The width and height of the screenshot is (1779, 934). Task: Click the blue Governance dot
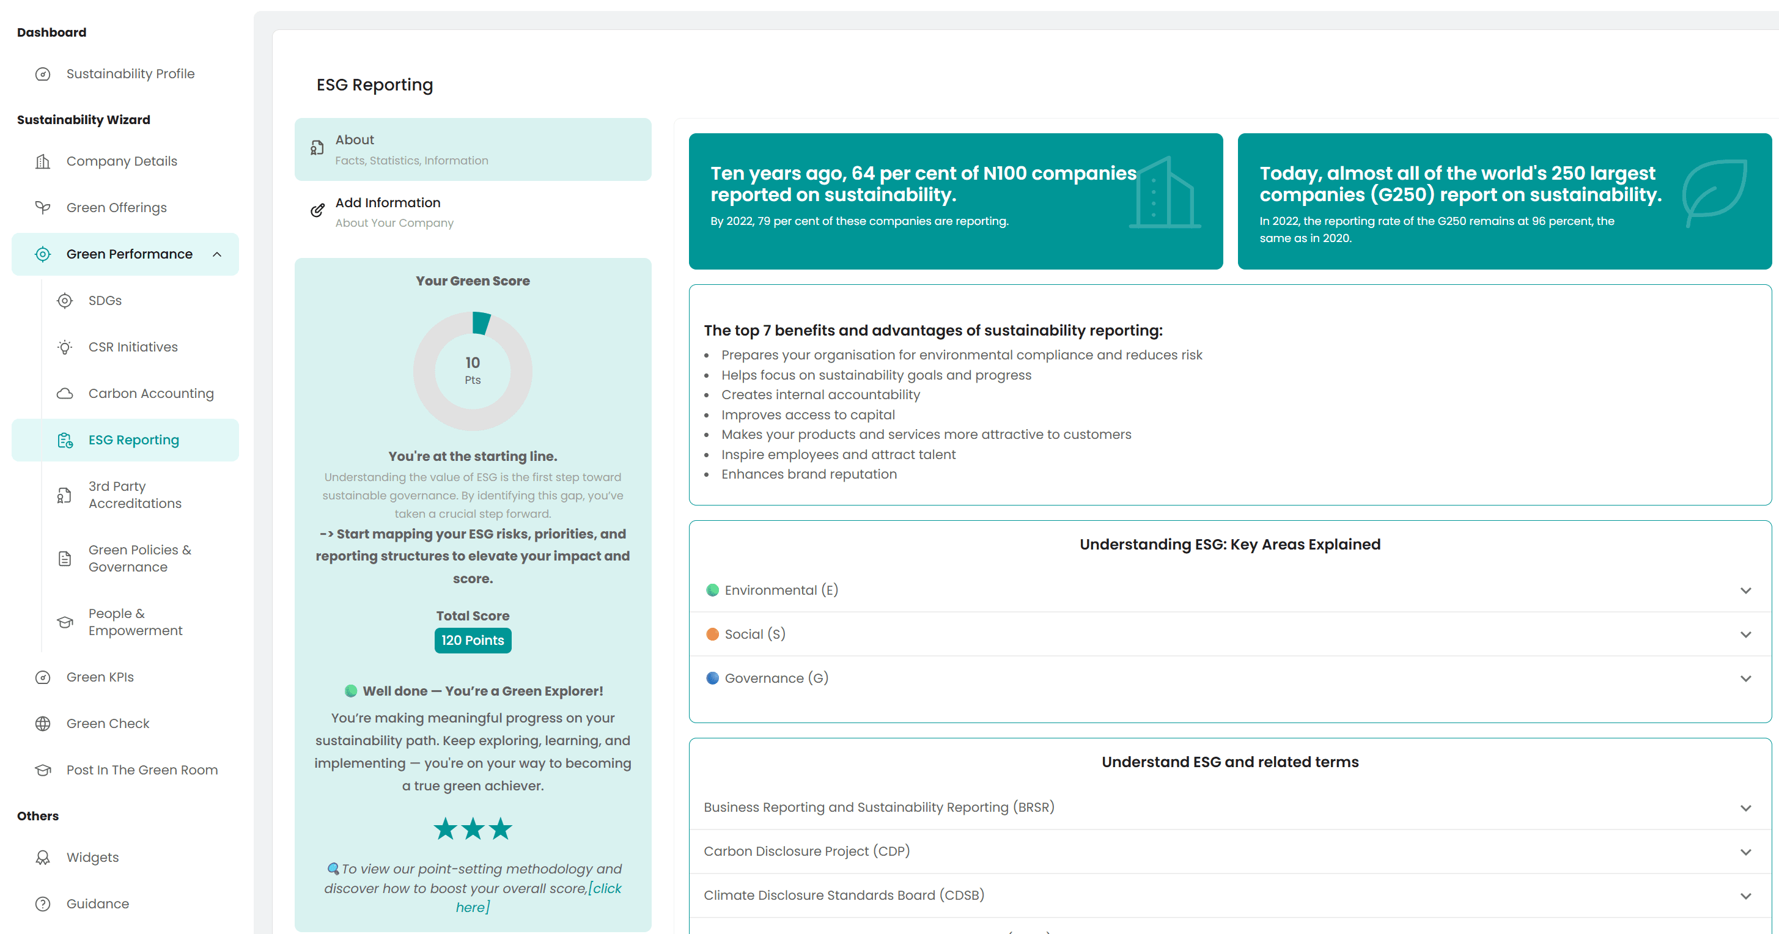coord(713,678)
